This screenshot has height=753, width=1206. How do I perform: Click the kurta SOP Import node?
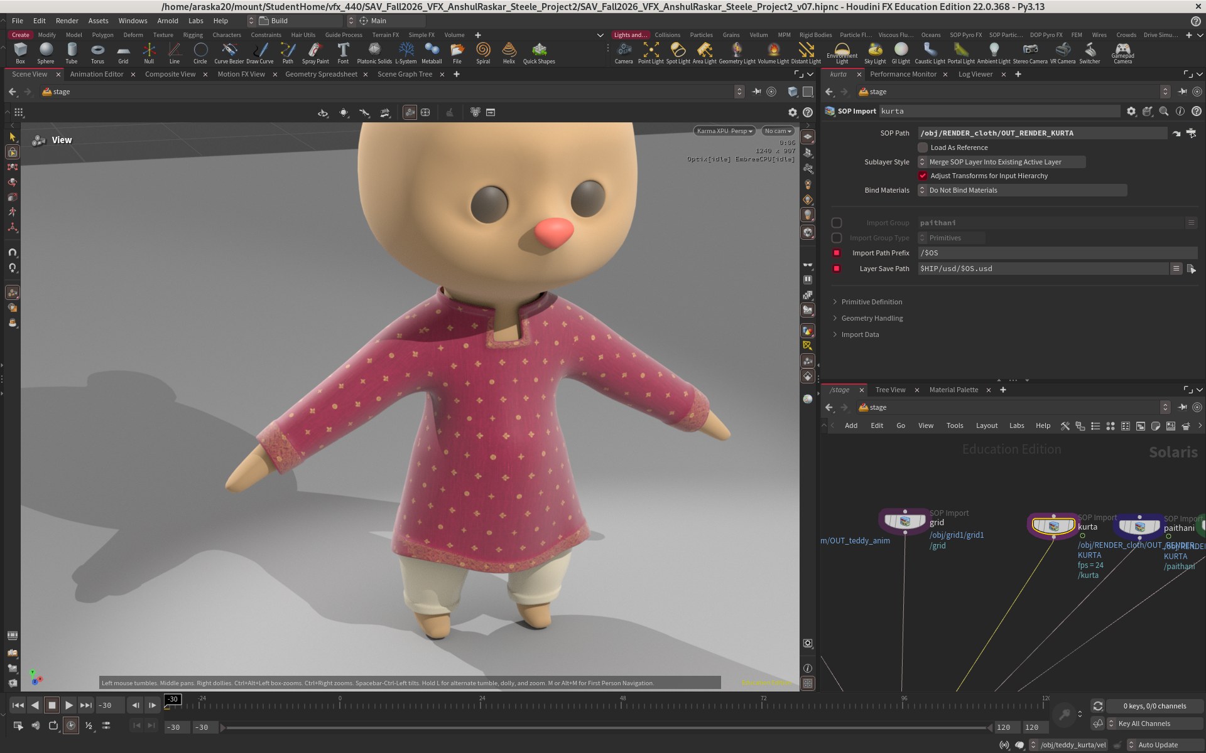pyautogui.click(x=1053, y=525)
